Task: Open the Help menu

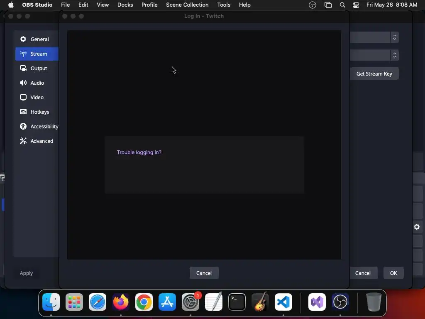Action: [x=245, y=5]
